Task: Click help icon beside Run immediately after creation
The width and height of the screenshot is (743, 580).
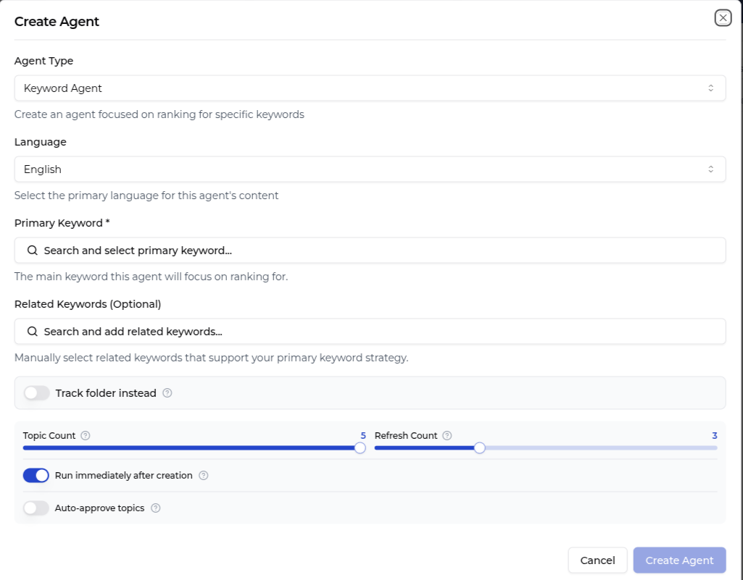Action: [x=204, y=476]
